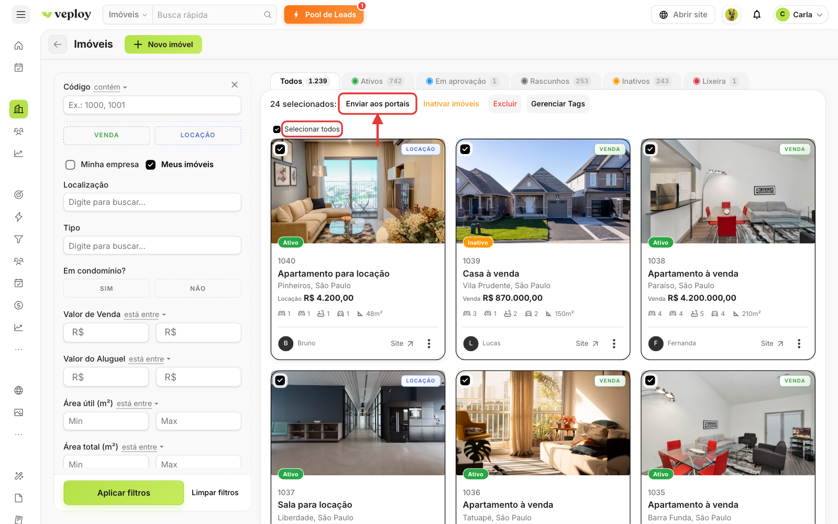Uncheck the Sala para locação 1037 card
838x524 pixels.
(x=280, y=380)
